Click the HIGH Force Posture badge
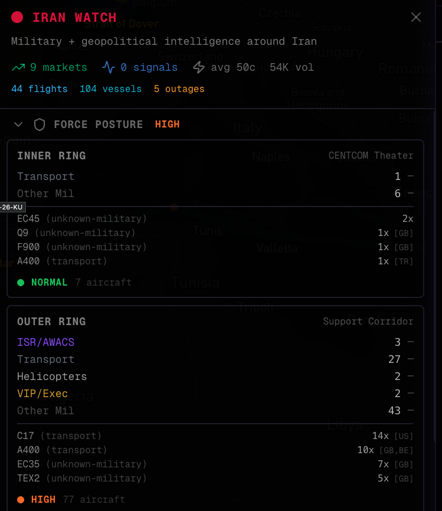The width and height of the screenshot is (442, 511). (167, 124)
